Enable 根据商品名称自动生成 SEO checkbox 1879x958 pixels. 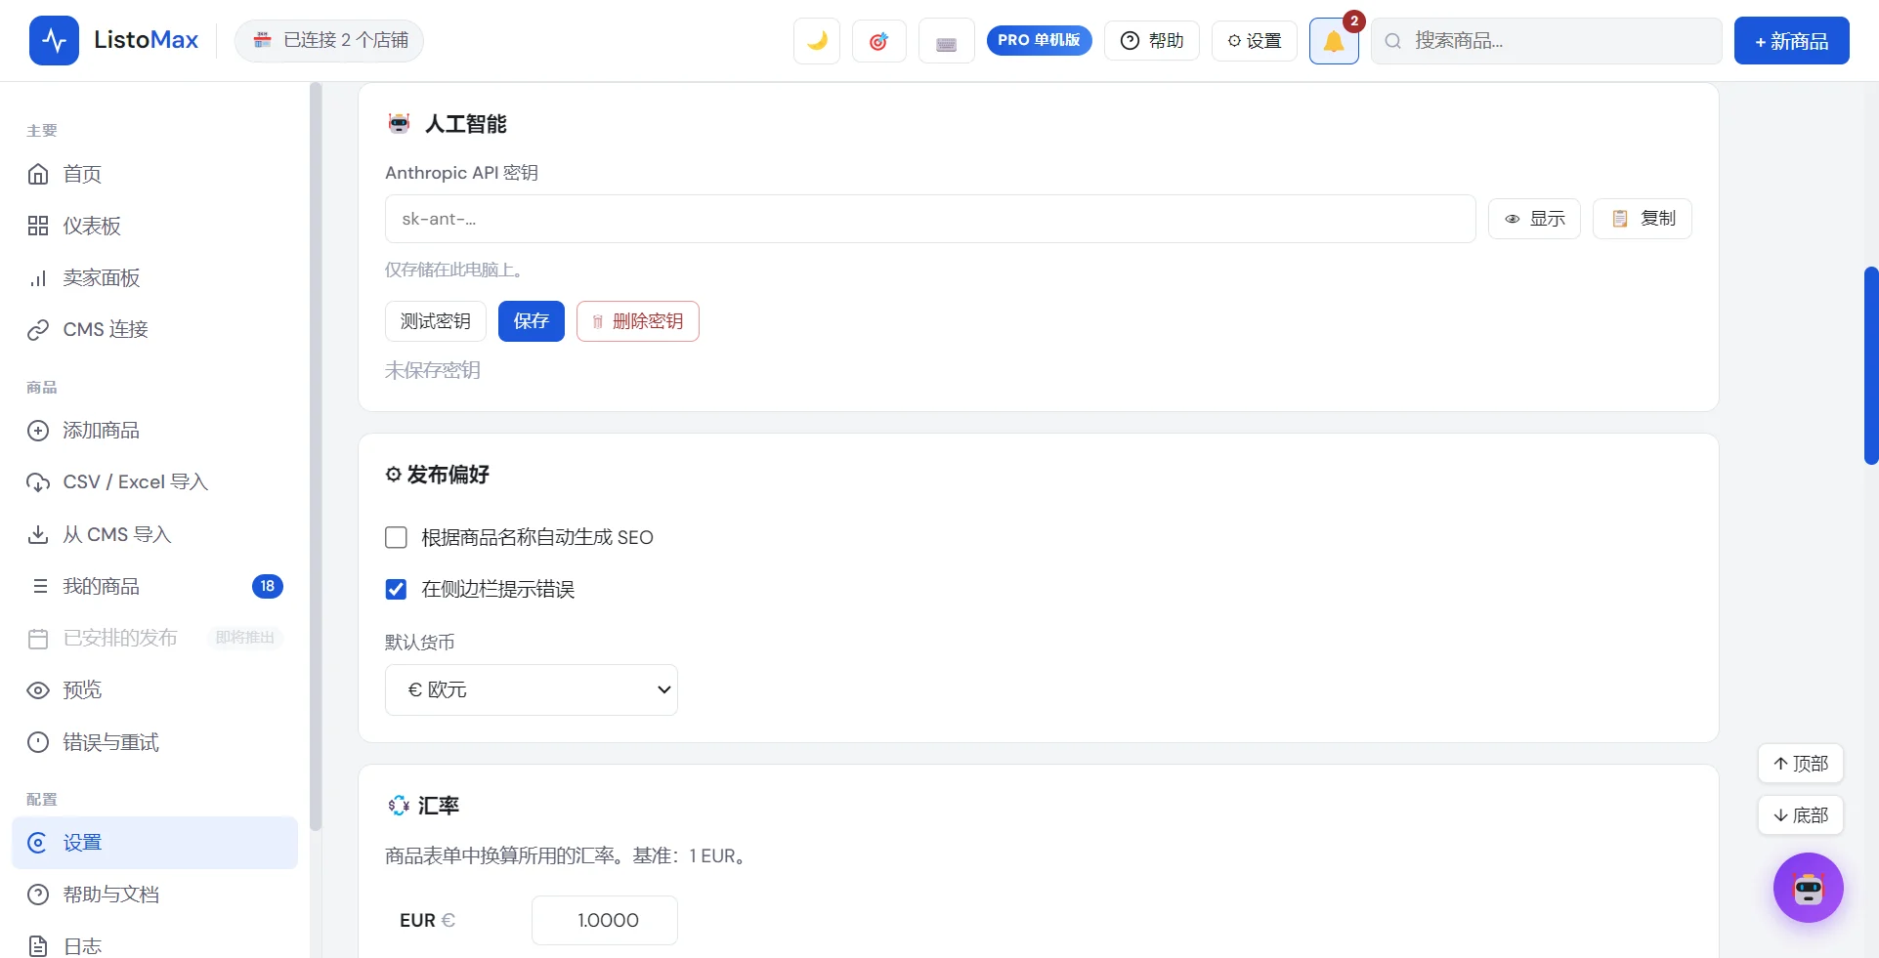(396, 537)
